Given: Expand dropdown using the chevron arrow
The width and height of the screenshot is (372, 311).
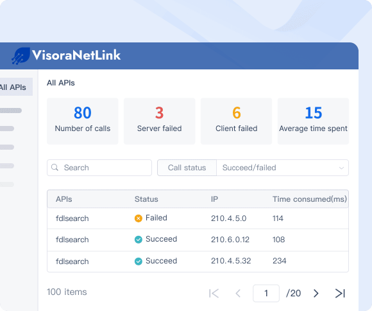Looking at the screenshot, I should pyautogui.click(x=341, y=168).
